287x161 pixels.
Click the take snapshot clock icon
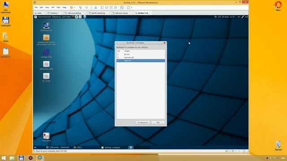tap(87, 8)
